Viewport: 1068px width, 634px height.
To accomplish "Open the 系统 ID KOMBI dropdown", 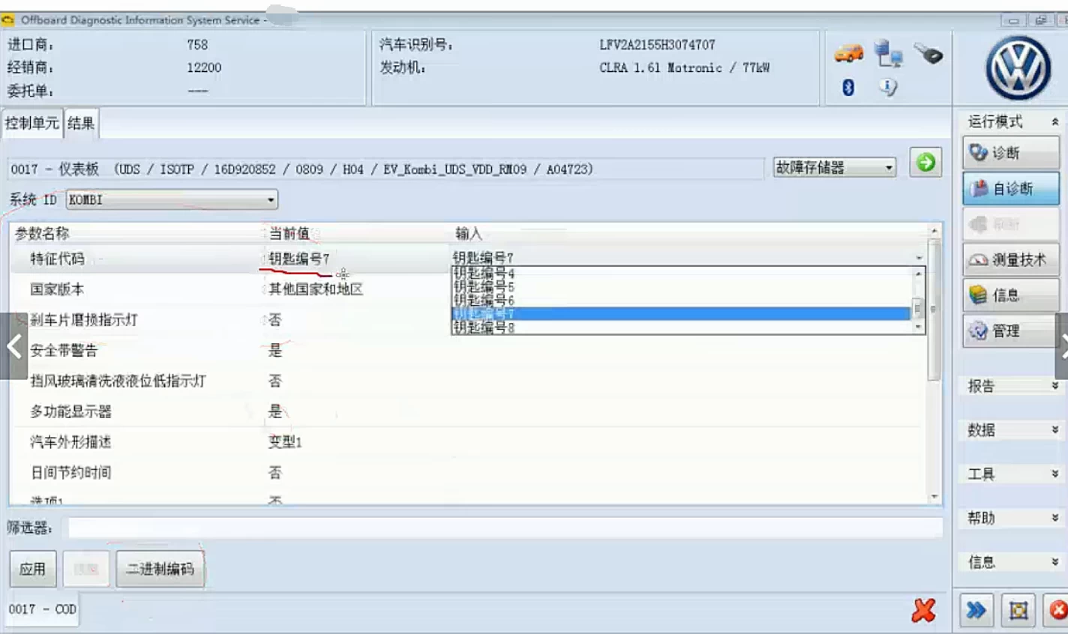I will click(x=172, y=199).
